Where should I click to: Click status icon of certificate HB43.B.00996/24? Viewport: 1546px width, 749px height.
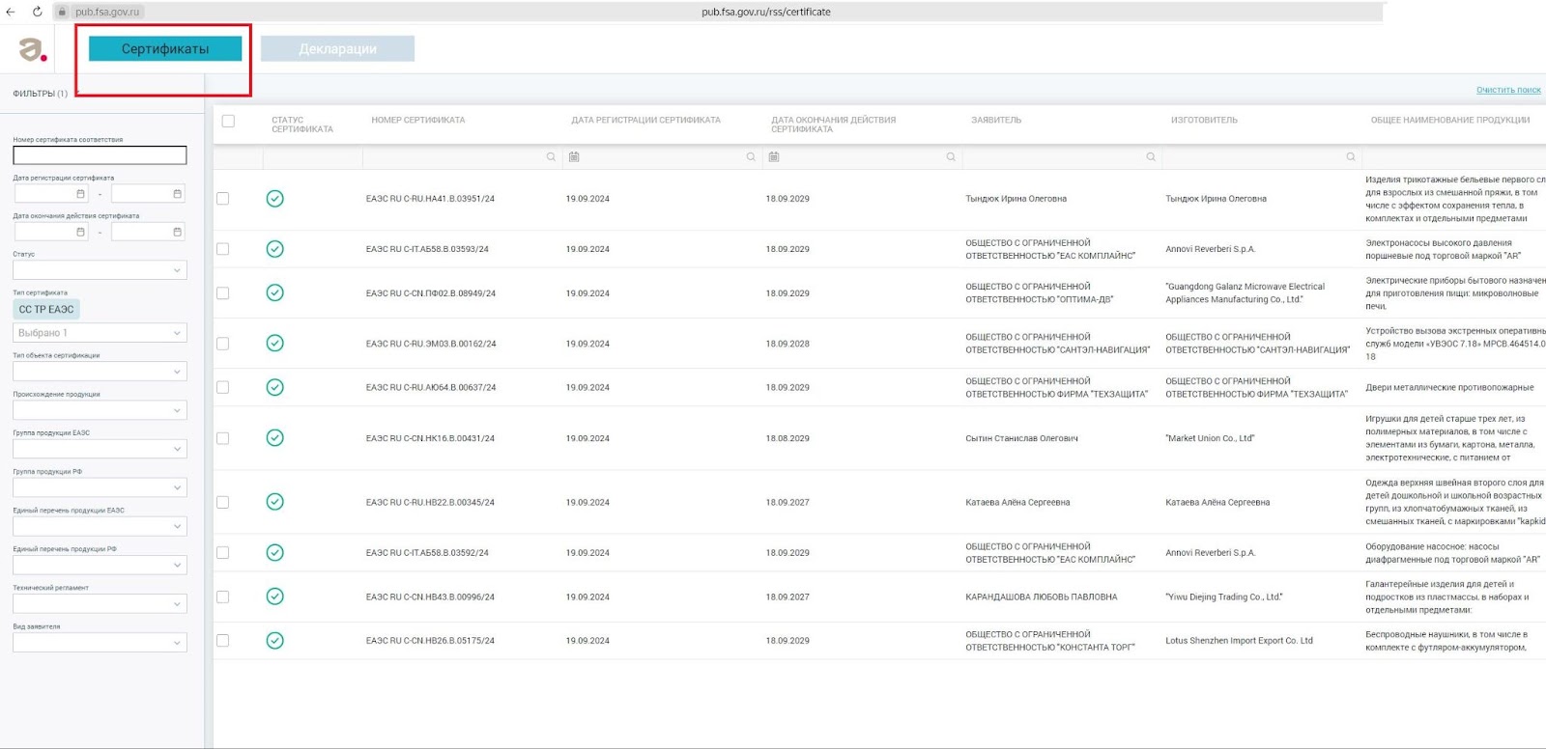pyautogui.click(x=275, y=596)
